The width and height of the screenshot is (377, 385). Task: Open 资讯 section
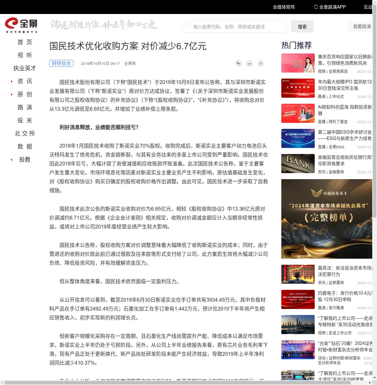coord(25,81)
